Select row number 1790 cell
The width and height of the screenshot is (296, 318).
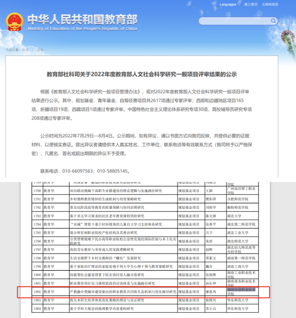[37, 190]
